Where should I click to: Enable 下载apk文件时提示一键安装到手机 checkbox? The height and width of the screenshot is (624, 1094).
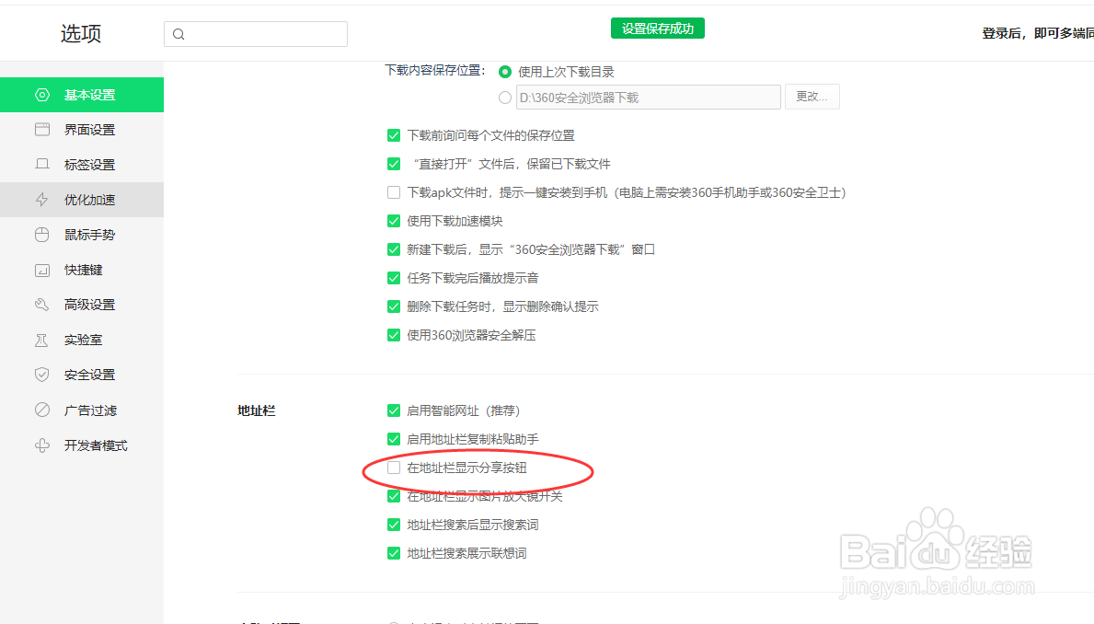[x=394, y=192]
